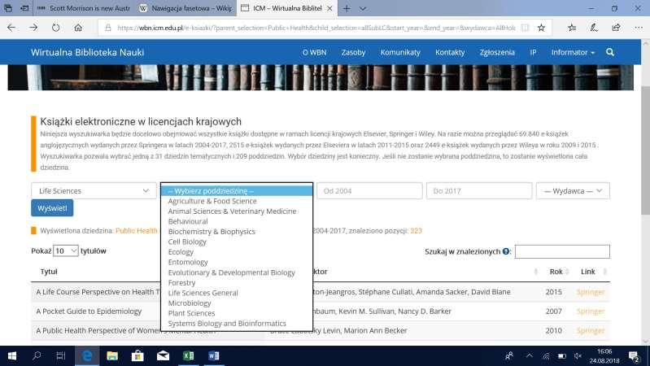Screen dimensions: 650x366
Task: Open File Explorer from taskbar
Action: click(112, 355)
